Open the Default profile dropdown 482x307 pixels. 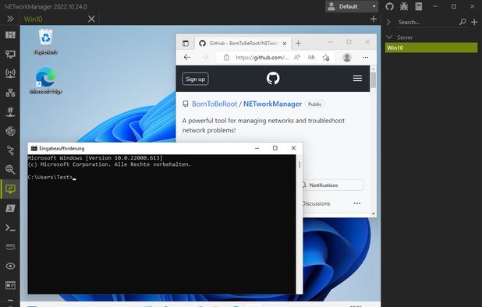click(352, 6)
